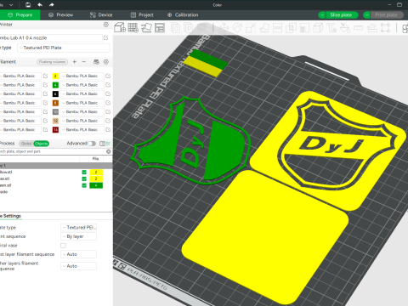The image size is (408, 306).
Task: Click the Slice plate button
Action: (x=341, y=15)
